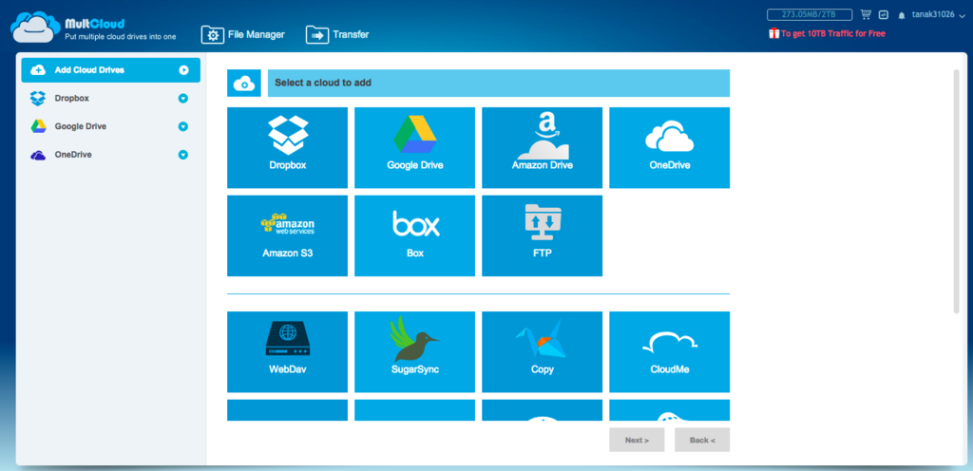Choose the Dropbox cloud tile
The image size is (973, 471).
pos(287,147)
